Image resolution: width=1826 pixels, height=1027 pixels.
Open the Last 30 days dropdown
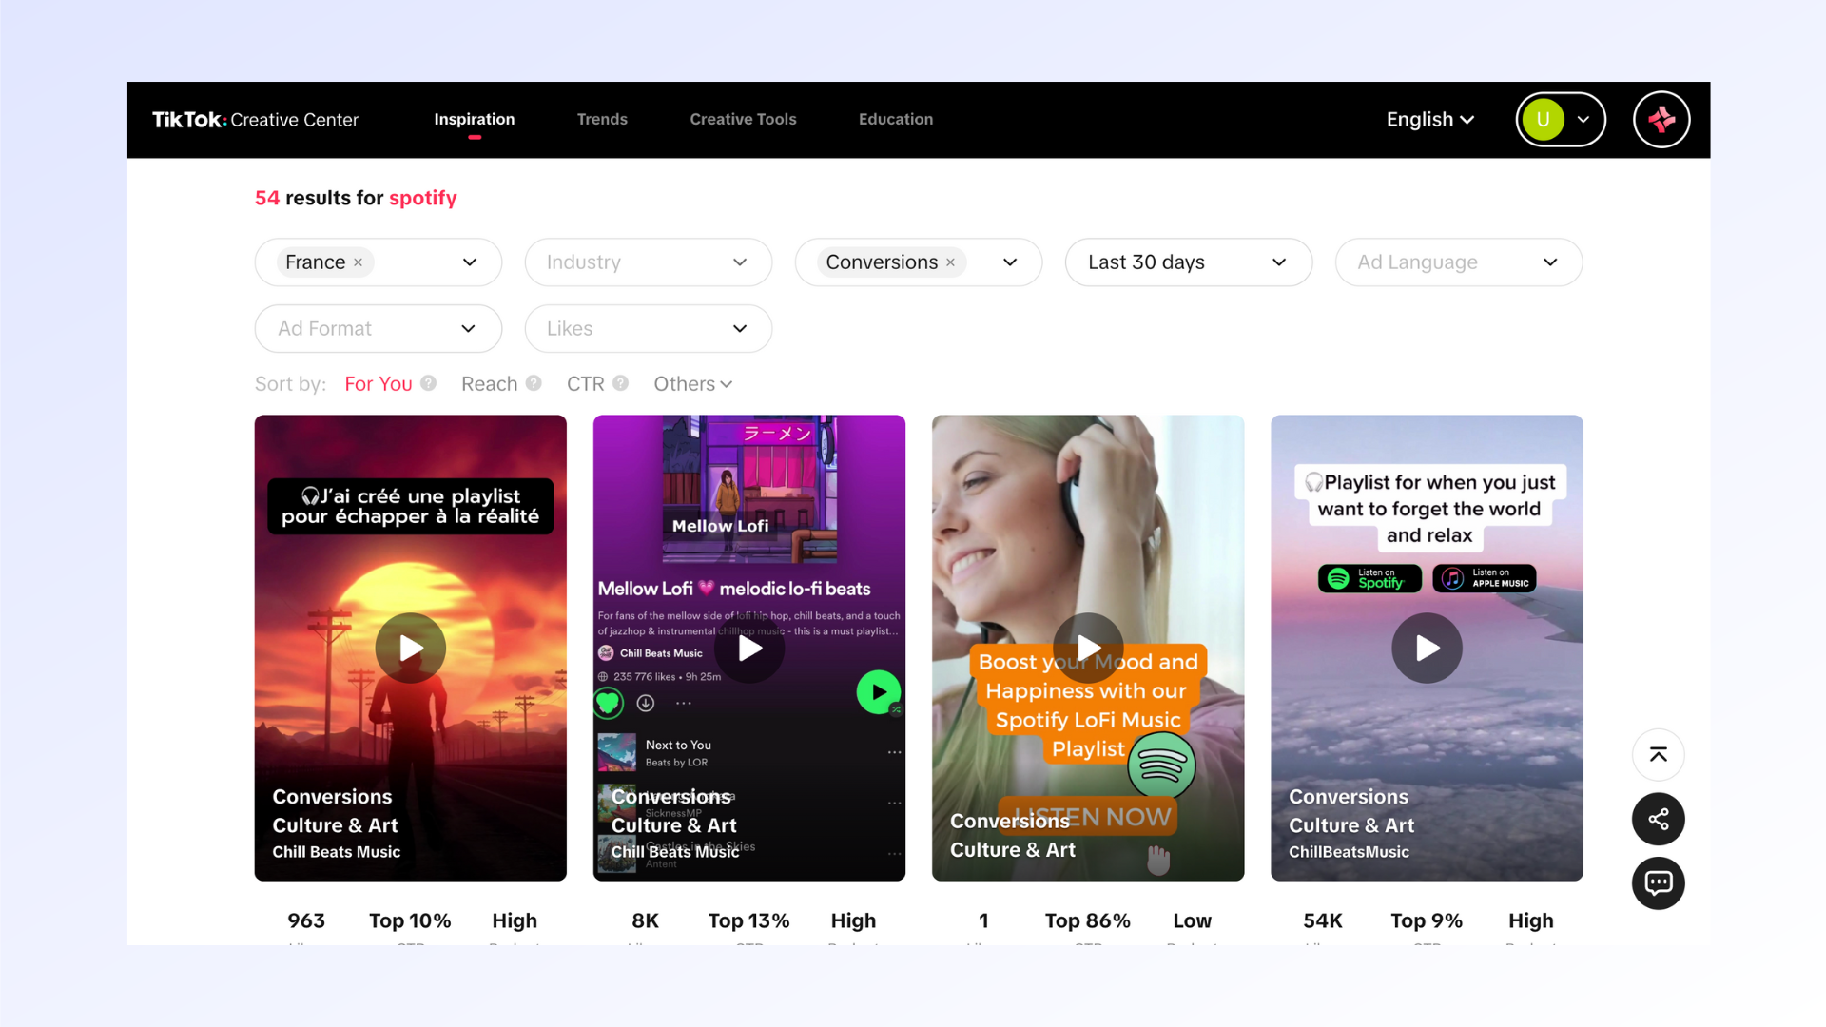1188,262
